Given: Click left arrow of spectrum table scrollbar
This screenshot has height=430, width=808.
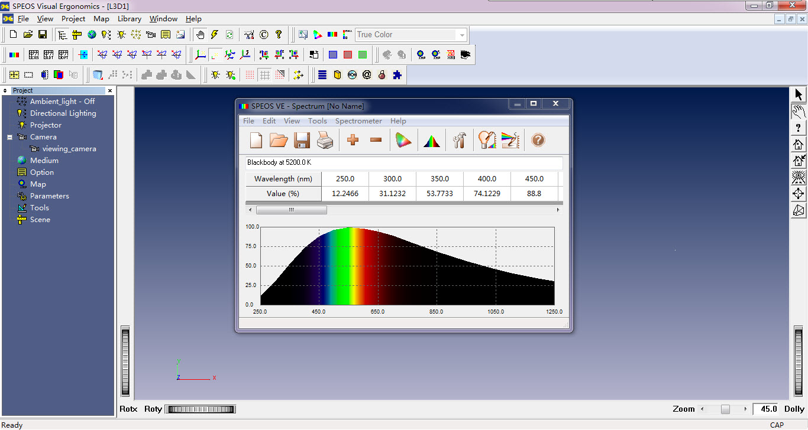Looking at the screenshot, I should point(250,210).
